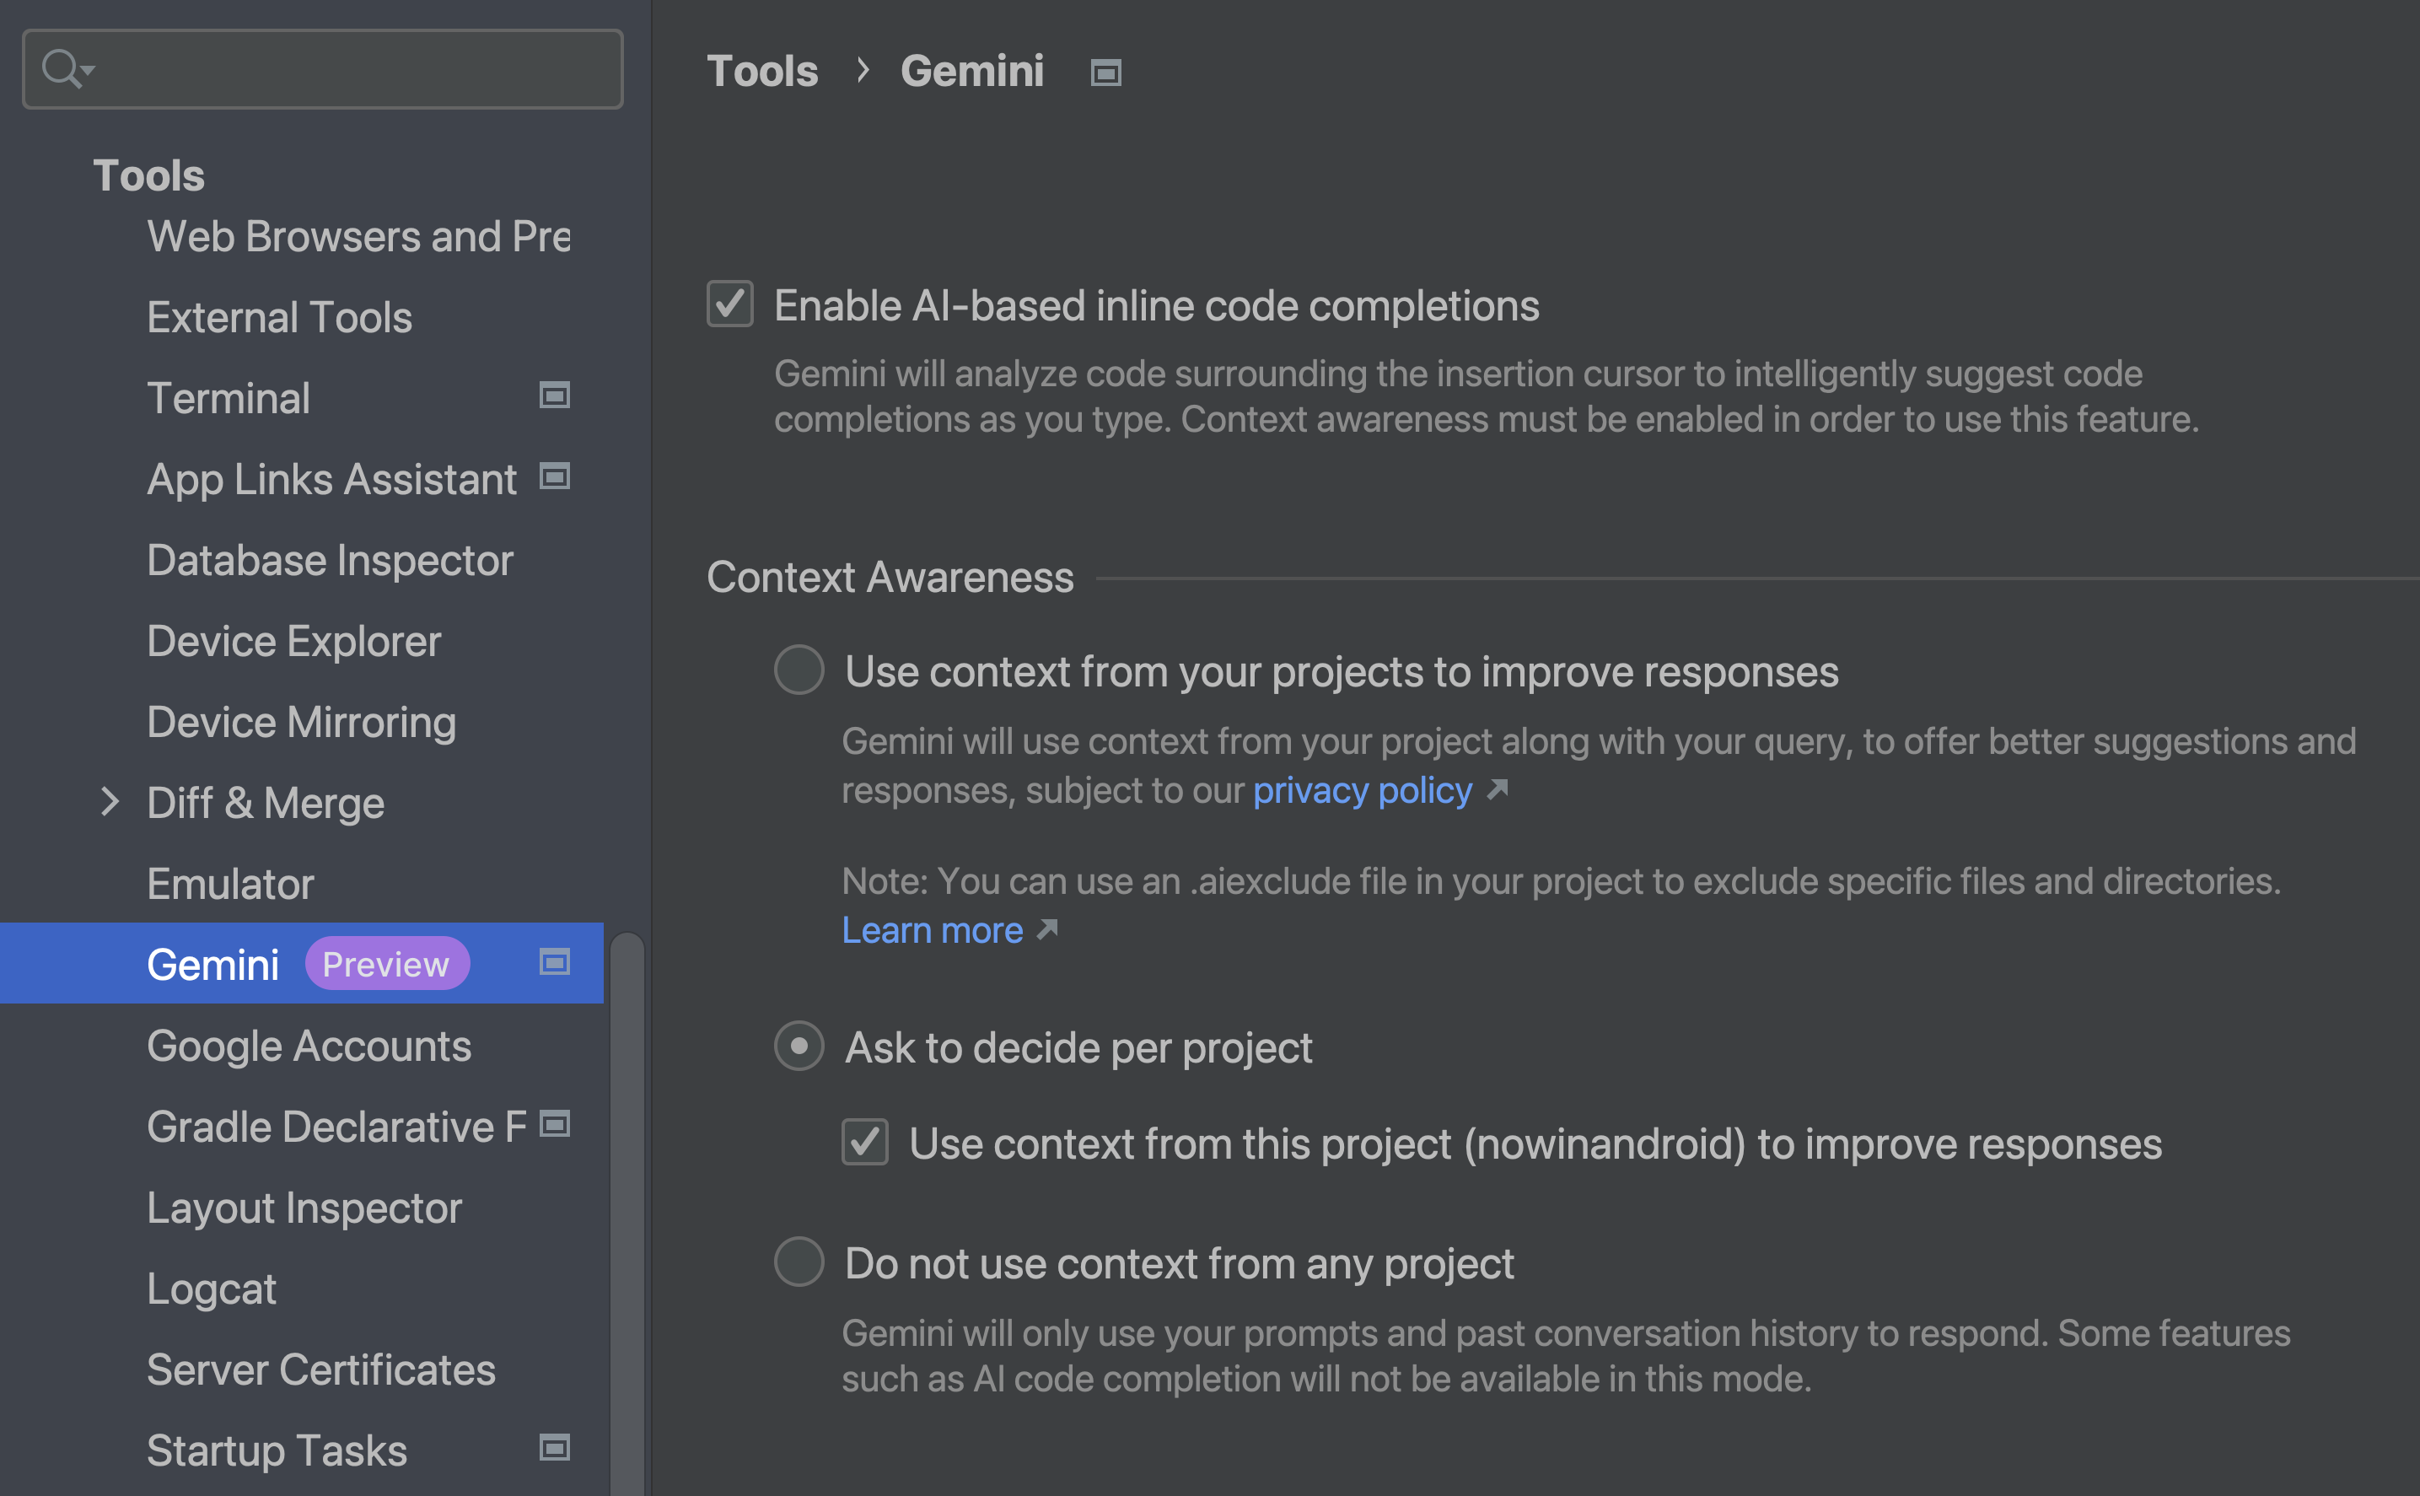Screen dimensions: 2420x1496
Task: Click the Gemini breadcrumb page icon
Action: click(1106, 71)
